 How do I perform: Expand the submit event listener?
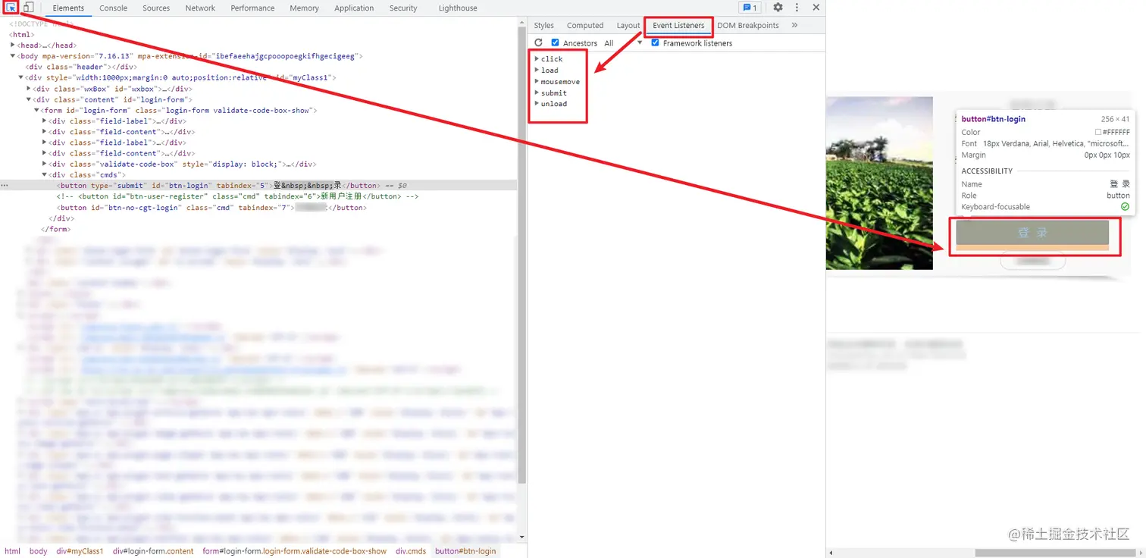537,92
